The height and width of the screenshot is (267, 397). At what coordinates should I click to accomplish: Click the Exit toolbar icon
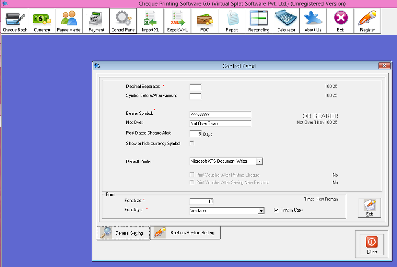coord(340,21)
